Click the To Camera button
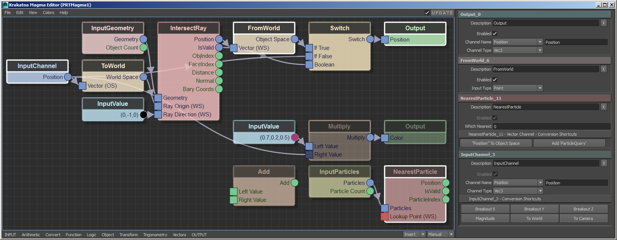Viewport: 617px width, 240px height. click(x=583, y=218)
